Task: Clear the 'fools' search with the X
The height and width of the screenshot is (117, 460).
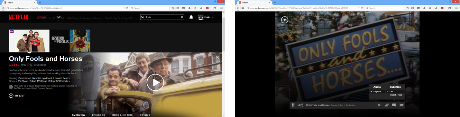Action: [x=182, y=17]
